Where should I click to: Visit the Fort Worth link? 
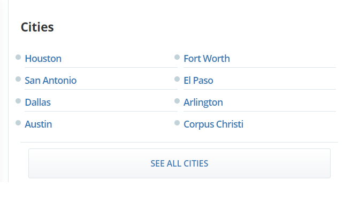(x=207, y=59)
